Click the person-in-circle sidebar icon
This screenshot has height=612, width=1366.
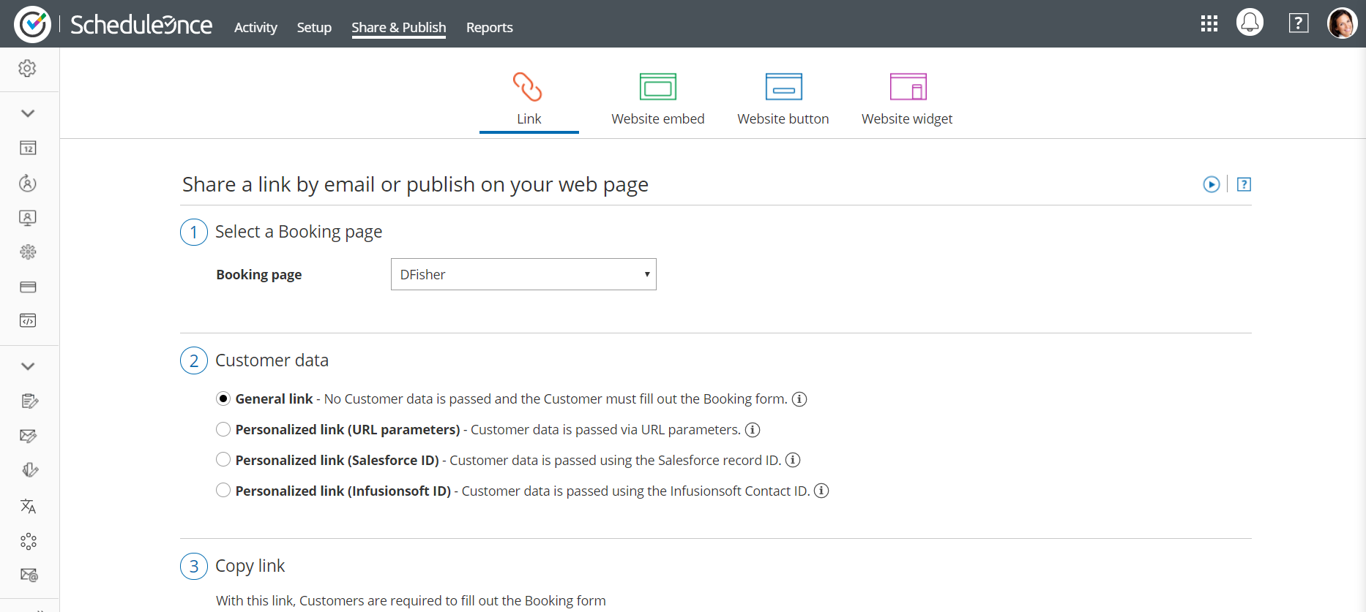pos(28,183)
